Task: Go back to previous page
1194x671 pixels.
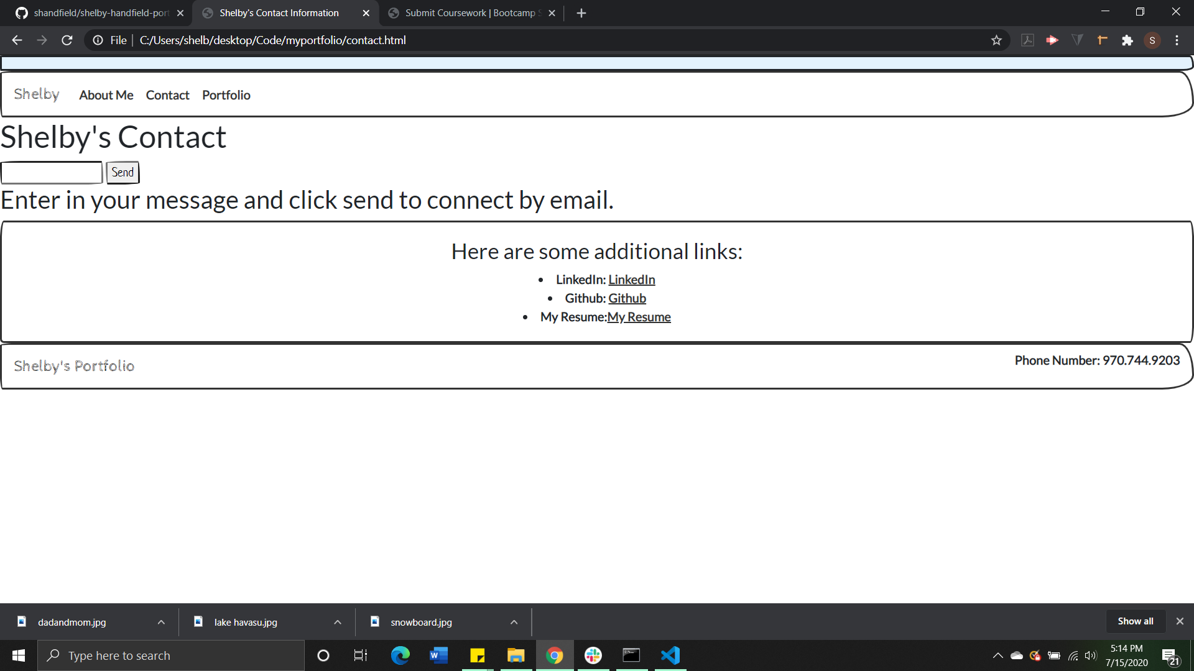Action: (17, 40)
